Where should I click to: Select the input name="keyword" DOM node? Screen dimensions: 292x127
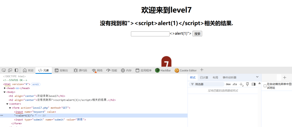[x=35, y=112]
